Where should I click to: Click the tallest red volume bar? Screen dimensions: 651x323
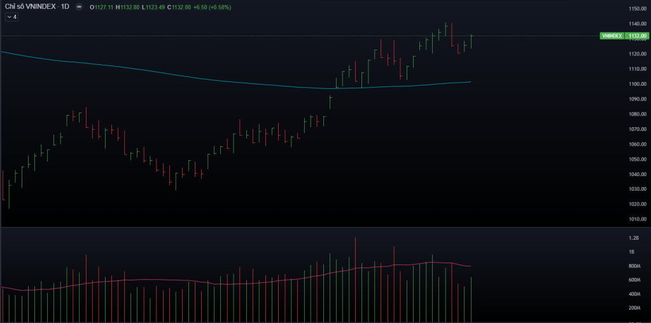click(x=355, y=280)
